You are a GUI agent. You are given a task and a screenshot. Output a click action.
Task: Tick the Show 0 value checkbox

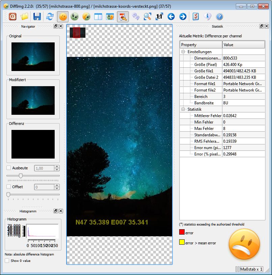[7, 261]
